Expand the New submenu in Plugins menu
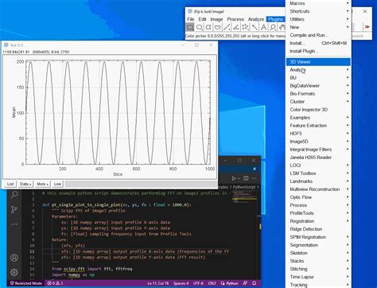 coord(318,27)
